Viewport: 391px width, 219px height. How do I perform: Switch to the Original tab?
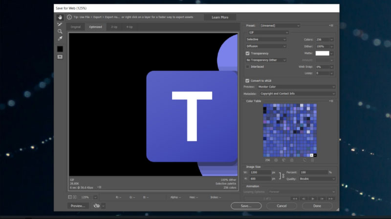[76, 27]
